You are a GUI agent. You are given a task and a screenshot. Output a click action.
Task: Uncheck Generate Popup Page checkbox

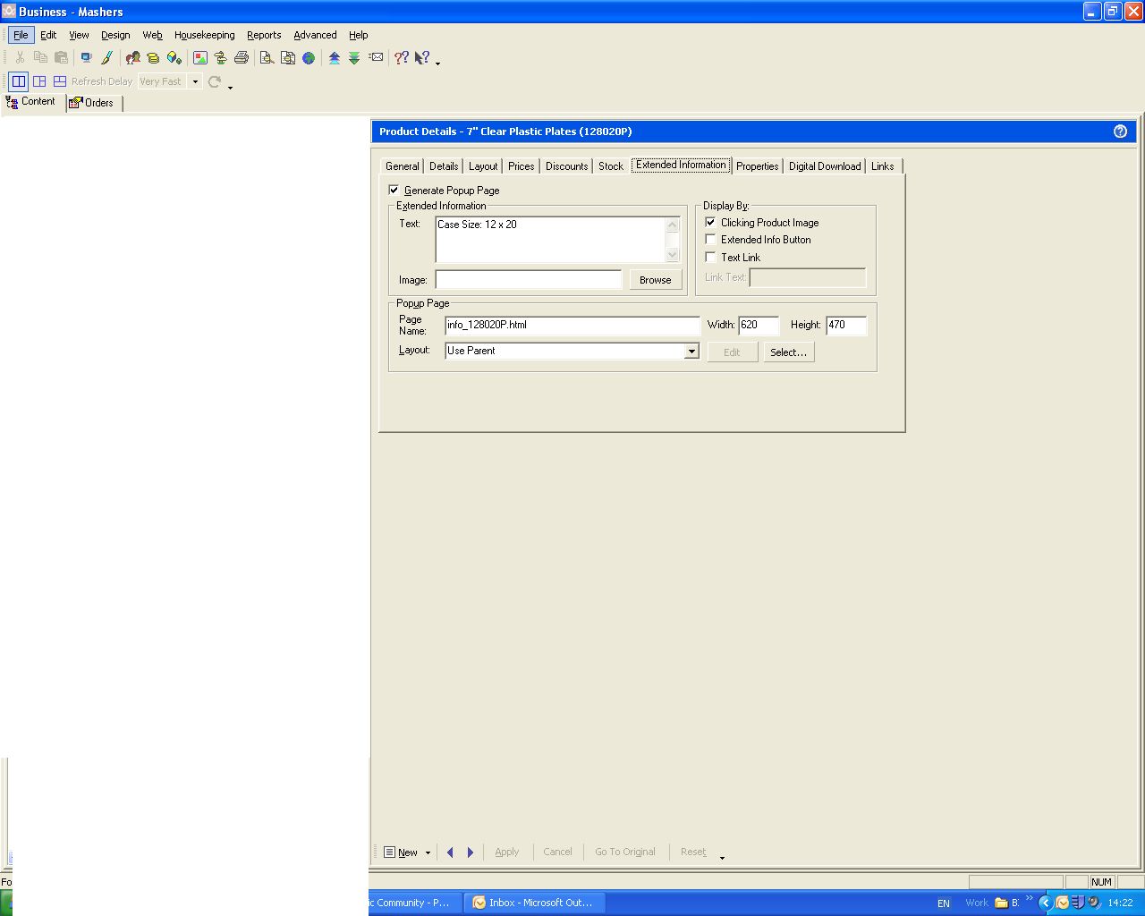click(x=394, y=190)
